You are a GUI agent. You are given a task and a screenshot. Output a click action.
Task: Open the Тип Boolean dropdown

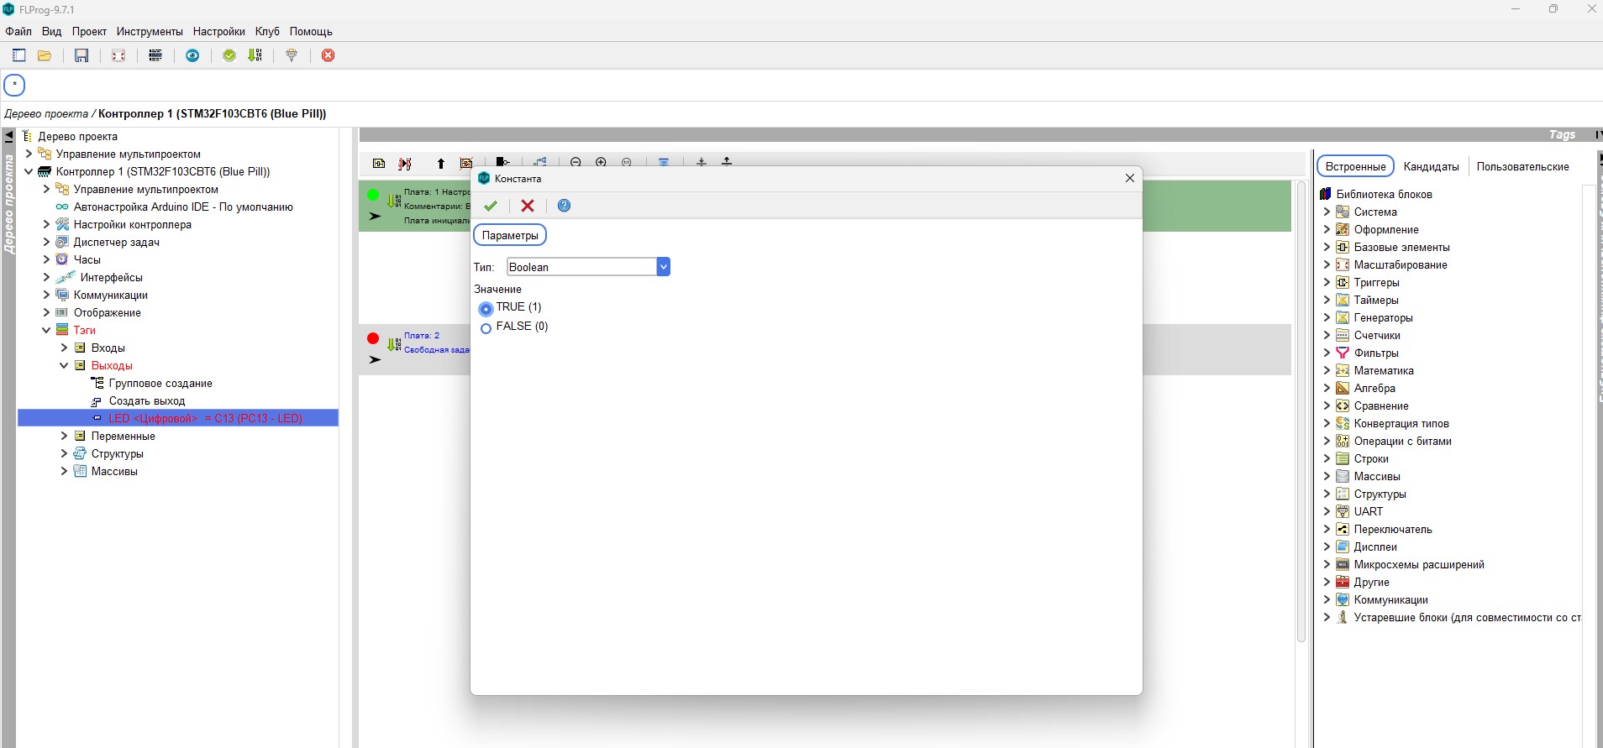pos(664,267)
